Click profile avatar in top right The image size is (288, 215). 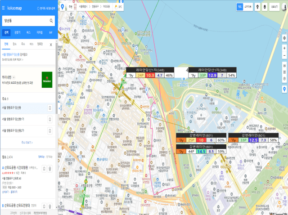click(x=285, y=7)
